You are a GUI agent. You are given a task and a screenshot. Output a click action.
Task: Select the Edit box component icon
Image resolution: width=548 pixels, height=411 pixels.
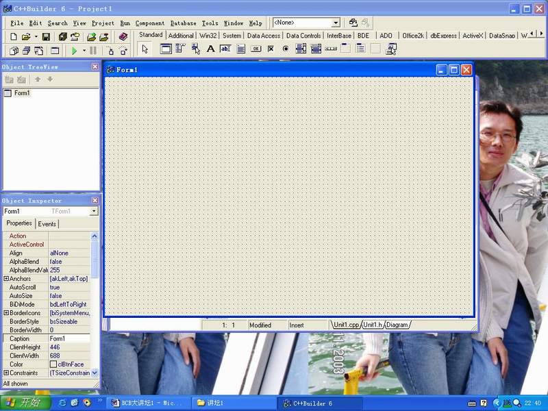click(225, 49)
